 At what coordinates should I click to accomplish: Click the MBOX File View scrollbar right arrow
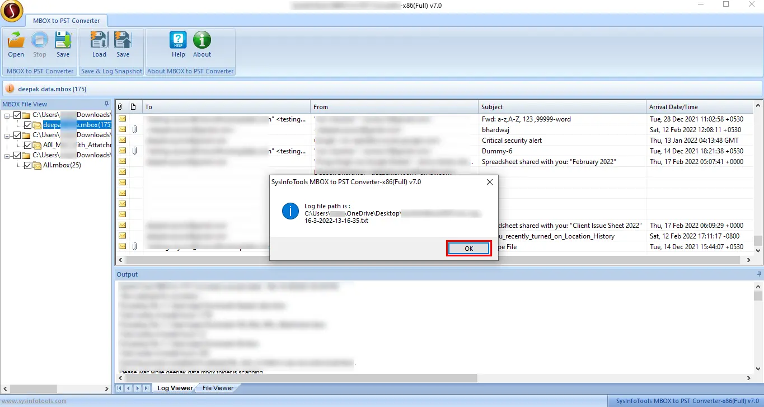[107, 389]
